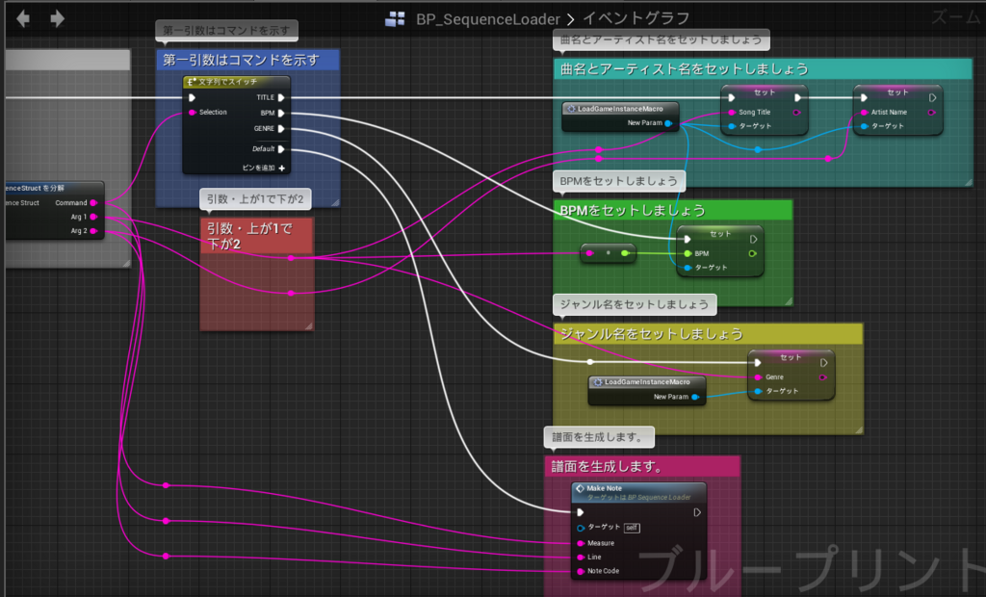This screenshot has width=986, height=597.
Task: Click the GENRE exec output pin
Action: [x=281, y=128]
